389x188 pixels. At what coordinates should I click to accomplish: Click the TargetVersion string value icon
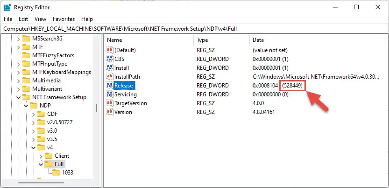[110, 103]
